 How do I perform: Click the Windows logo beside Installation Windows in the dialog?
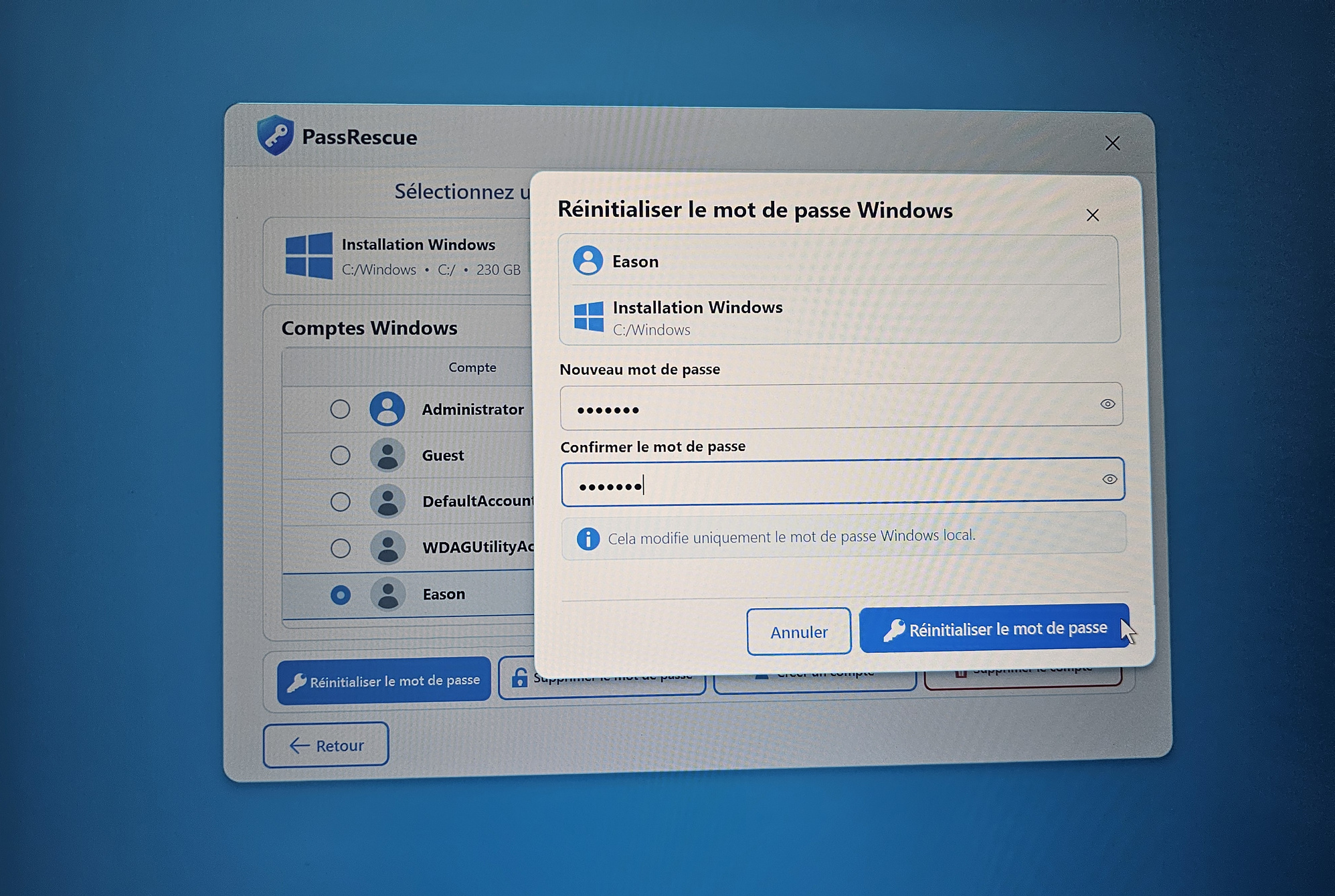pos(589,317)
